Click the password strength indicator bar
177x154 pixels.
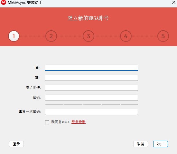(x=92, y=105)
